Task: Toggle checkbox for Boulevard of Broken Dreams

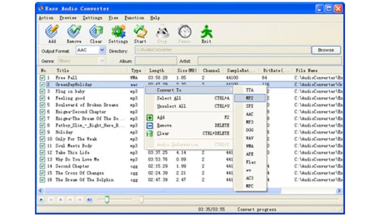Action: 42,105
